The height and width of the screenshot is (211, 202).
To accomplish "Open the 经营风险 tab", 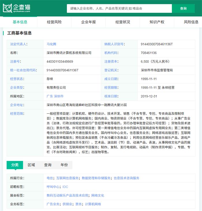I will click(54, 22).
